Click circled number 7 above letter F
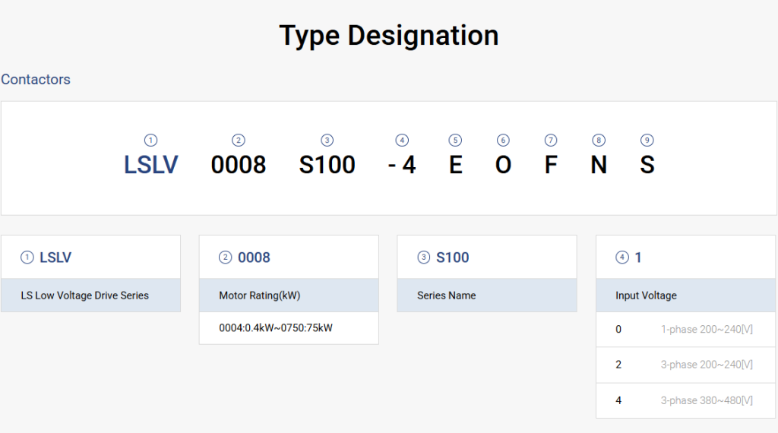Screen dimensions: 778x433 tap(551, 141)
